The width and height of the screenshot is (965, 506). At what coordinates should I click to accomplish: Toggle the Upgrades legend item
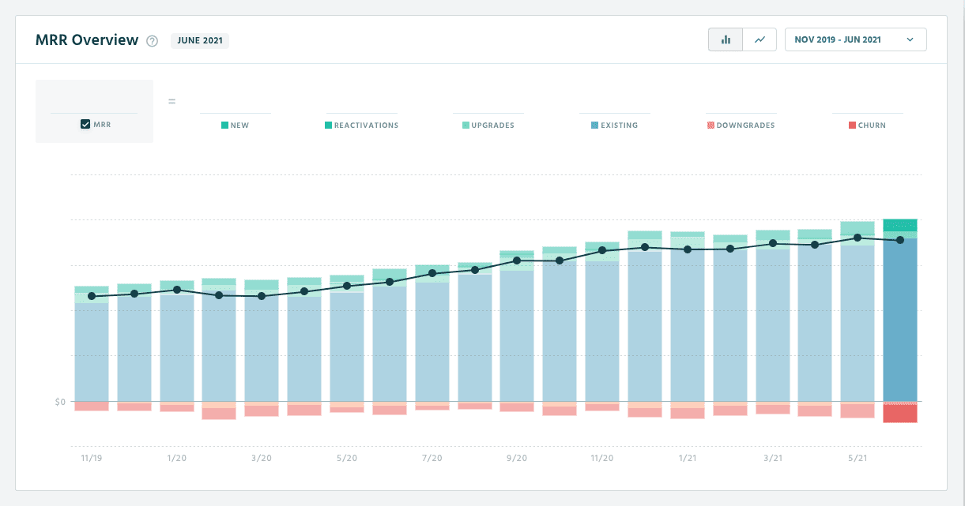[x=488, y=126]
